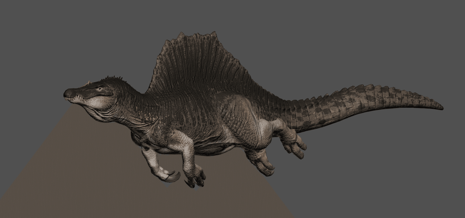Image resolution: width=465 pixels, height=218 pixels.
Task: Click the near front foot's clawed toes
Action: coord(196,180)
